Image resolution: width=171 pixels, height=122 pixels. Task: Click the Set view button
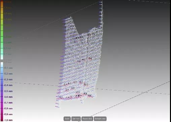76,119
